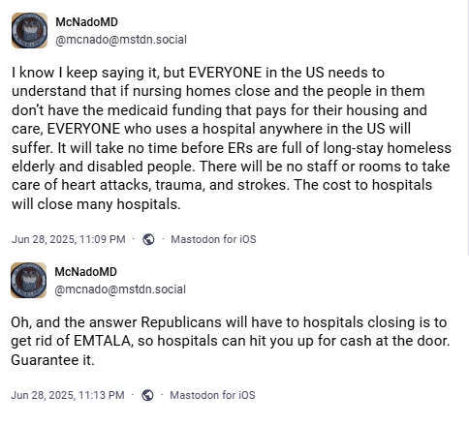Select the reply text about hospitals closing
This screenshot has width=469, height=426.
point(231,341)
